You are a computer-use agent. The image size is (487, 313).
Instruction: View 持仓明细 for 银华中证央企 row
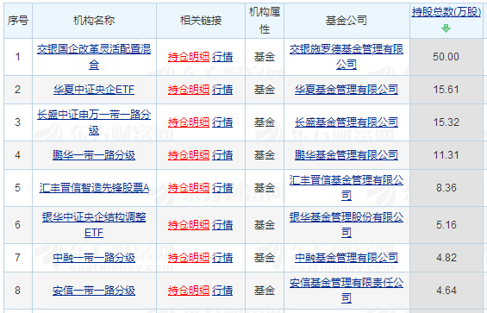click(x=189, y=225)
